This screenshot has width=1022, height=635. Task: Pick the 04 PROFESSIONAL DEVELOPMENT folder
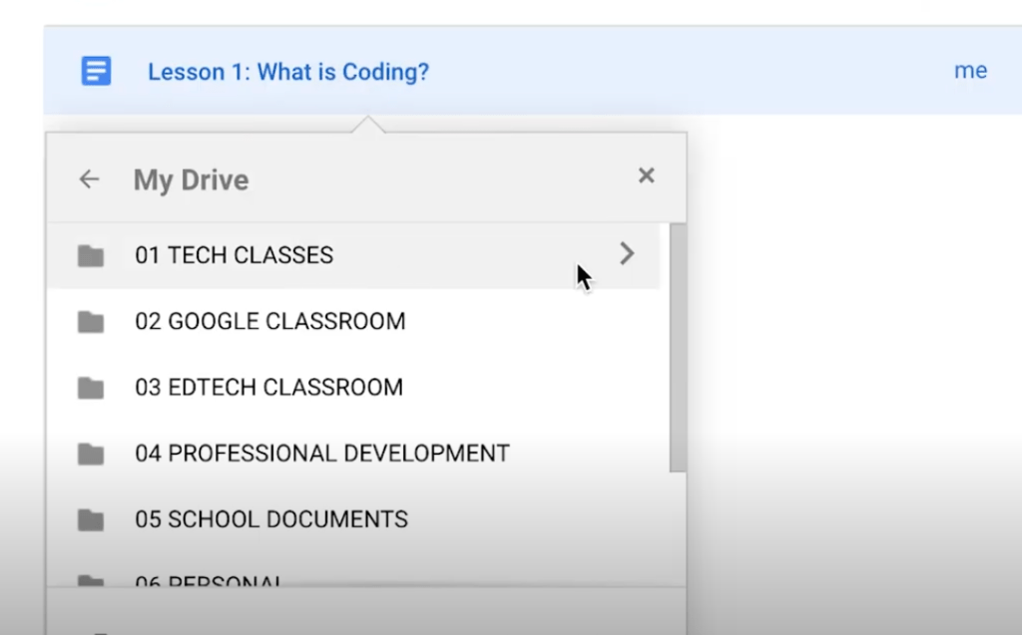pos(321,454)
